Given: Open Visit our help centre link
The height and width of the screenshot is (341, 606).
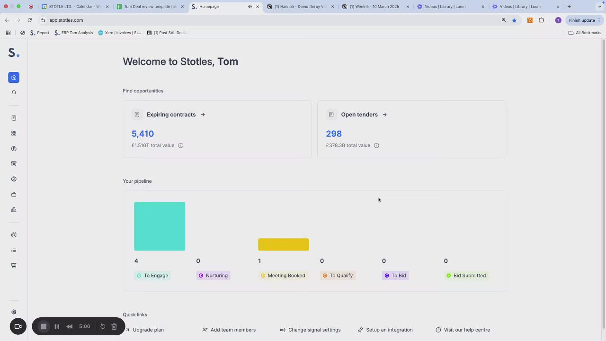Looking at the screenshot, I should 463,330.
